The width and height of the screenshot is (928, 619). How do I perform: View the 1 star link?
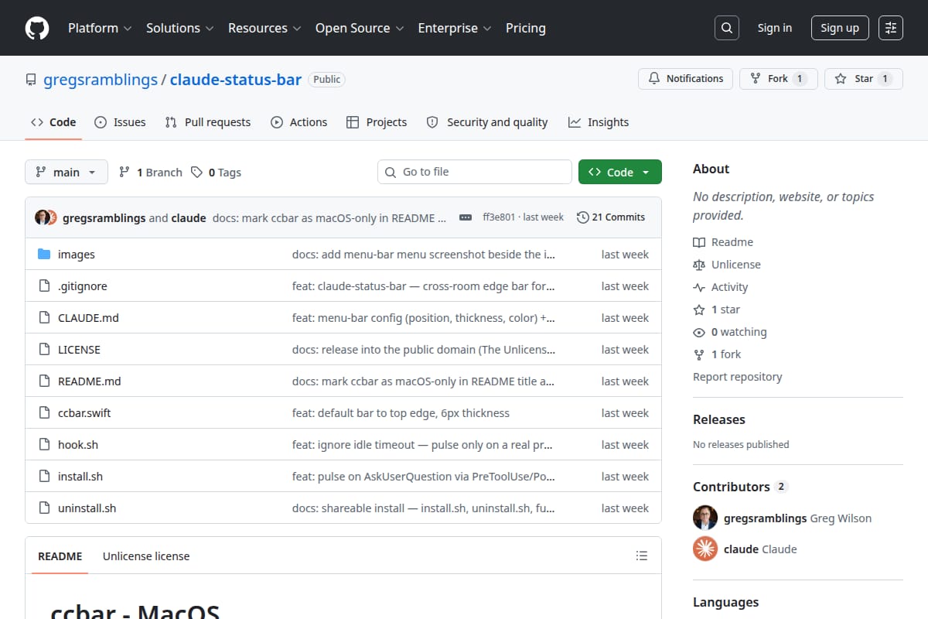coord(717,309)
